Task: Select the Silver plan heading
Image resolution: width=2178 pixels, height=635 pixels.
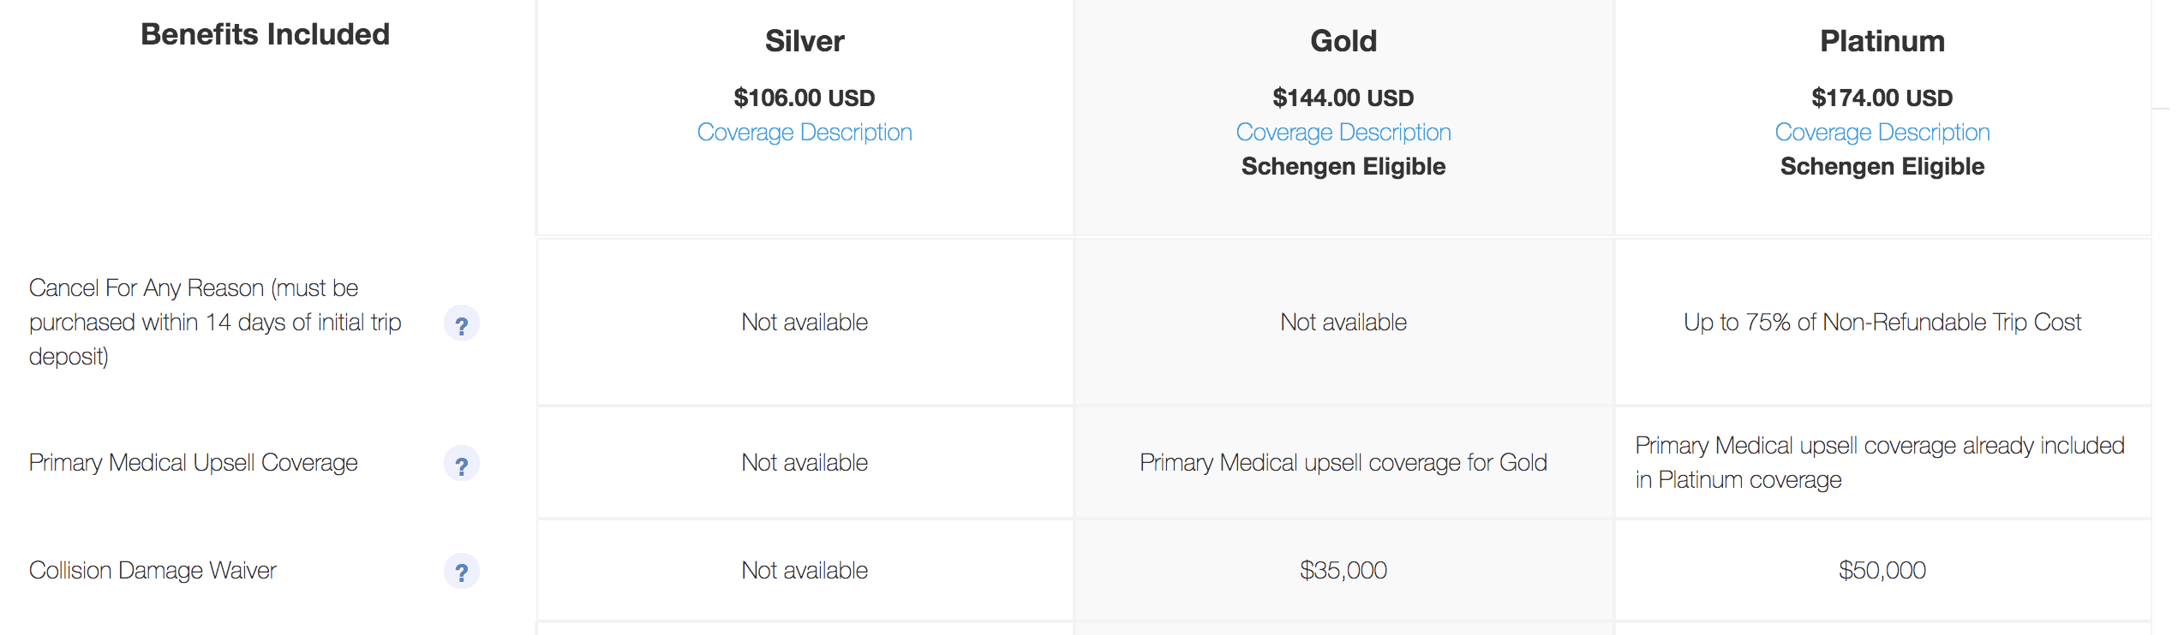Action: click(805, 41)
